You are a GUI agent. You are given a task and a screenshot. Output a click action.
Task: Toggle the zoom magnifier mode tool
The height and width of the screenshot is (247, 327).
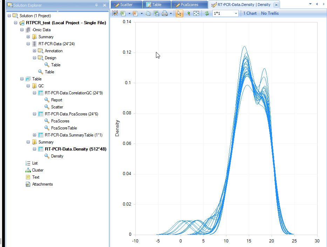(x=188, y=13)
